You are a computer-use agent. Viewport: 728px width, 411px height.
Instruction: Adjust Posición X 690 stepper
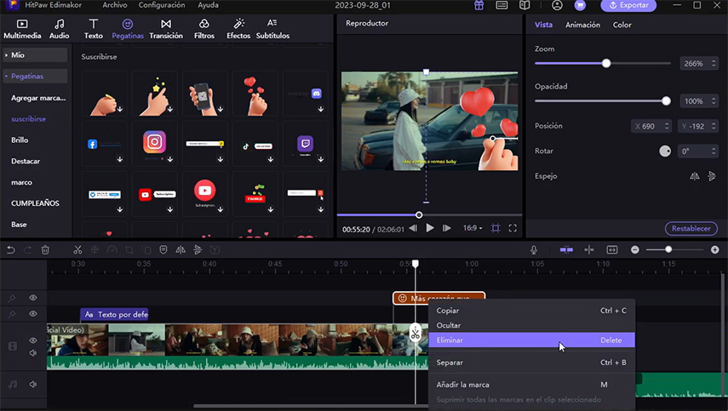coord(667,126)
